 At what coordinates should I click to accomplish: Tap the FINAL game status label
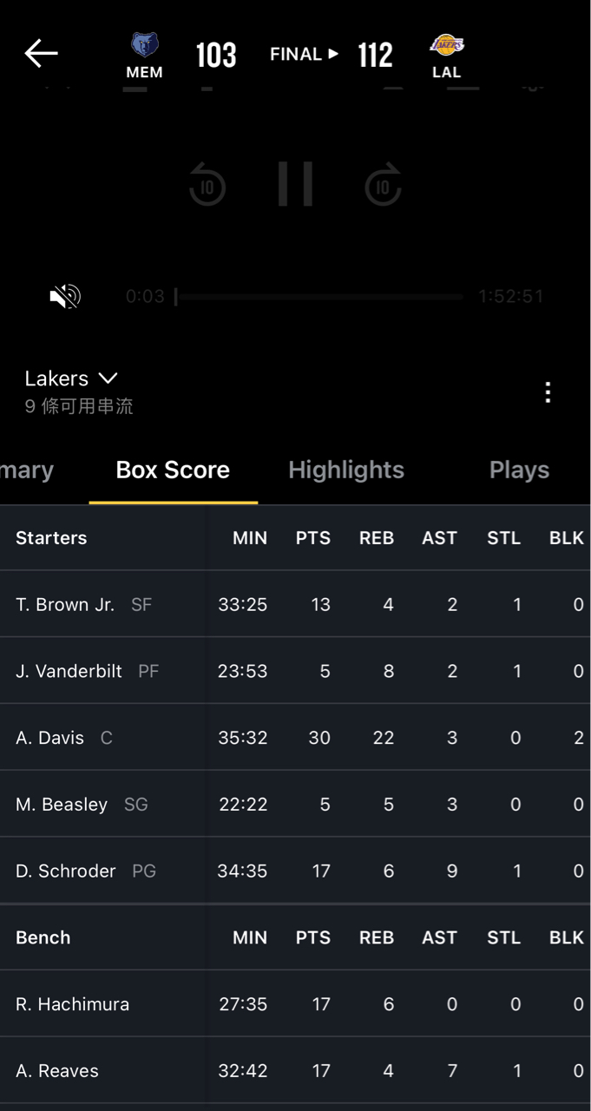pos(296,54)
